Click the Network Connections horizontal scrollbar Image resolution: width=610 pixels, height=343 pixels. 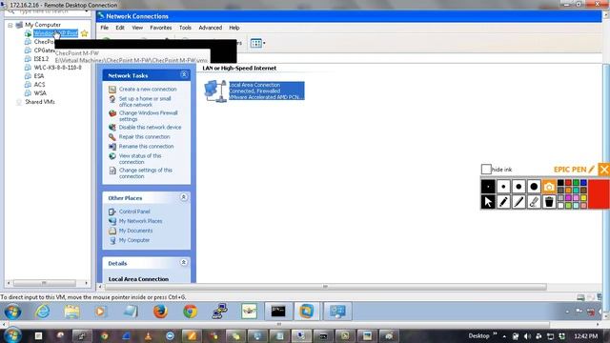coord(325,287)
